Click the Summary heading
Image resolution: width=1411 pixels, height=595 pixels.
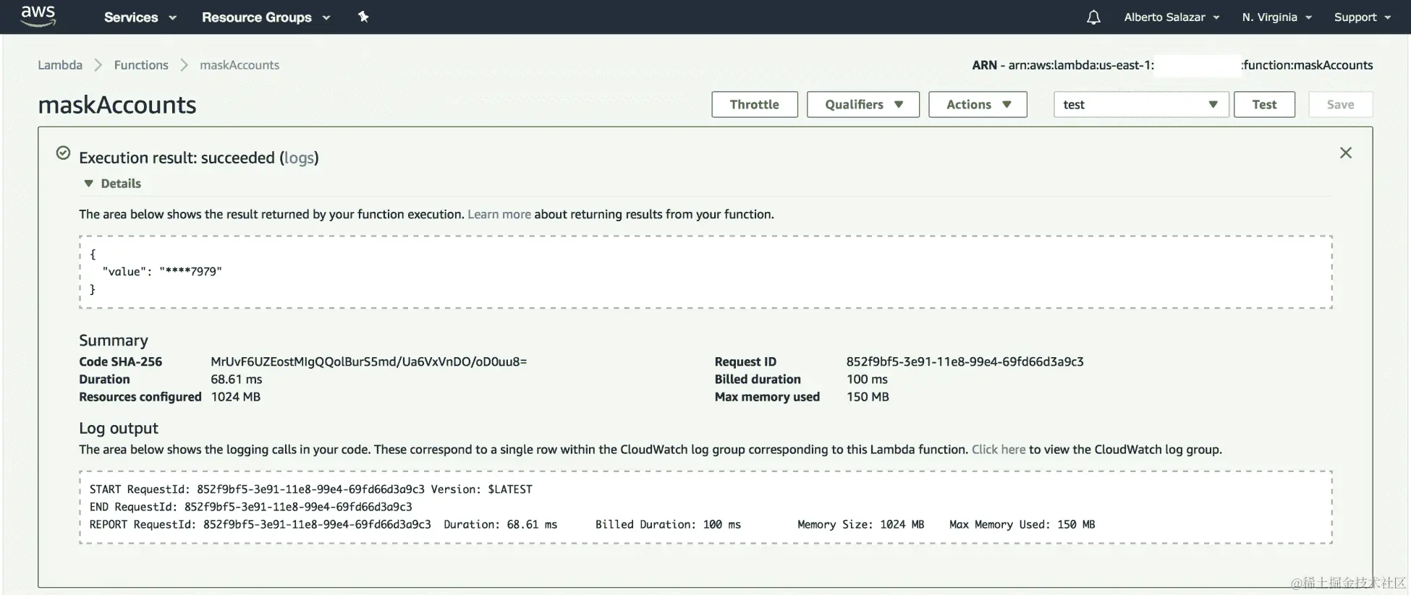click(114, 341)
